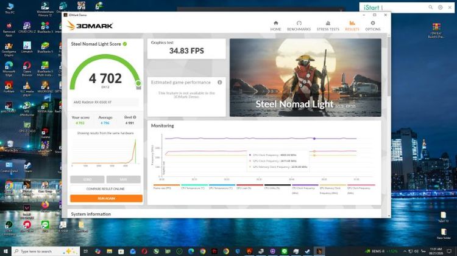Click the Steam icon on the taskbar

point(308,251)
